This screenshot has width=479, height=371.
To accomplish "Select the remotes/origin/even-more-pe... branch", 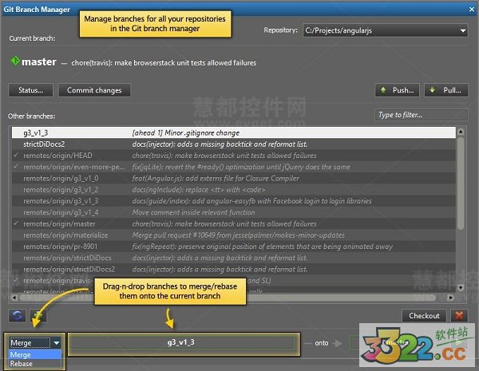I will 234,167.
